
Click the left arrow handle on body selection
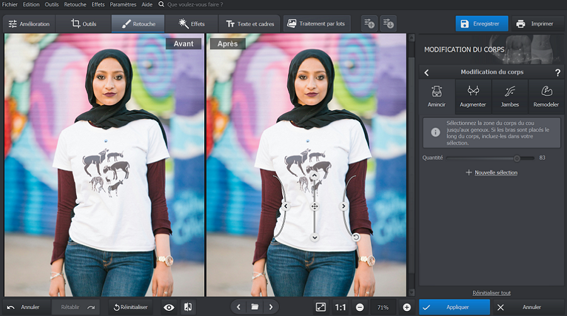tap(285, 206)
